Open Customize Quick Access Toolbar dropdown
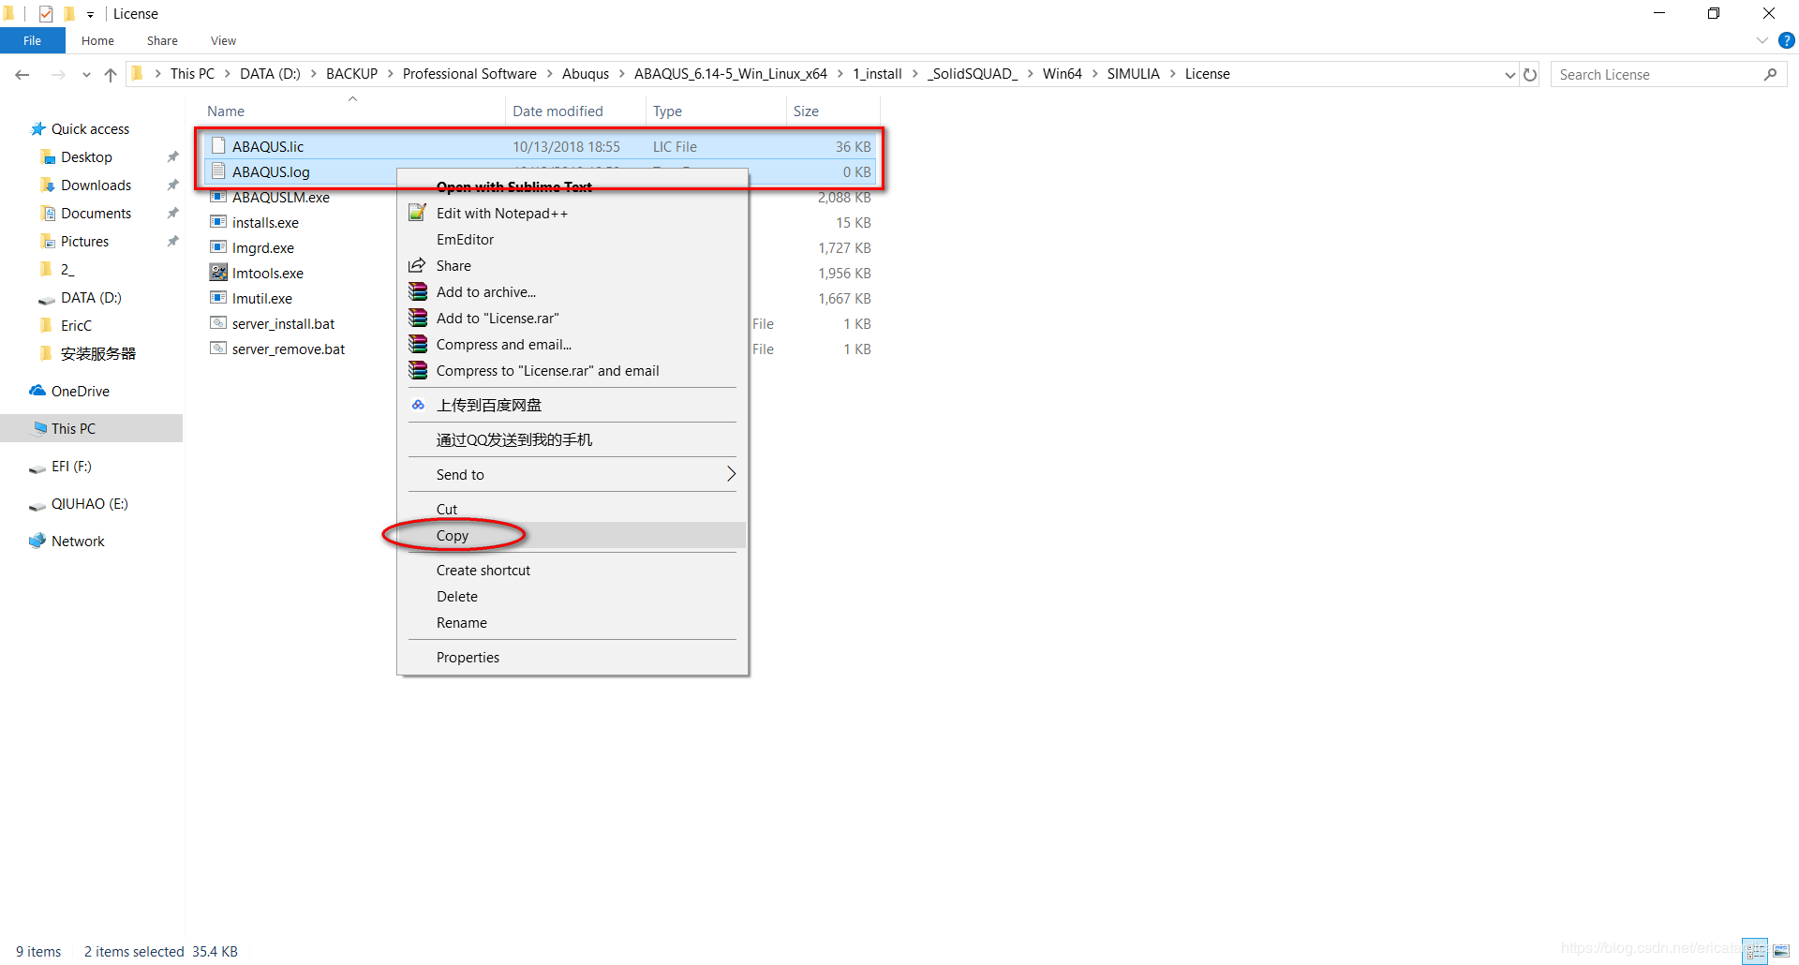Image resolution: width=1799 pixels, height=965 pixels. [x=90, y=14]
